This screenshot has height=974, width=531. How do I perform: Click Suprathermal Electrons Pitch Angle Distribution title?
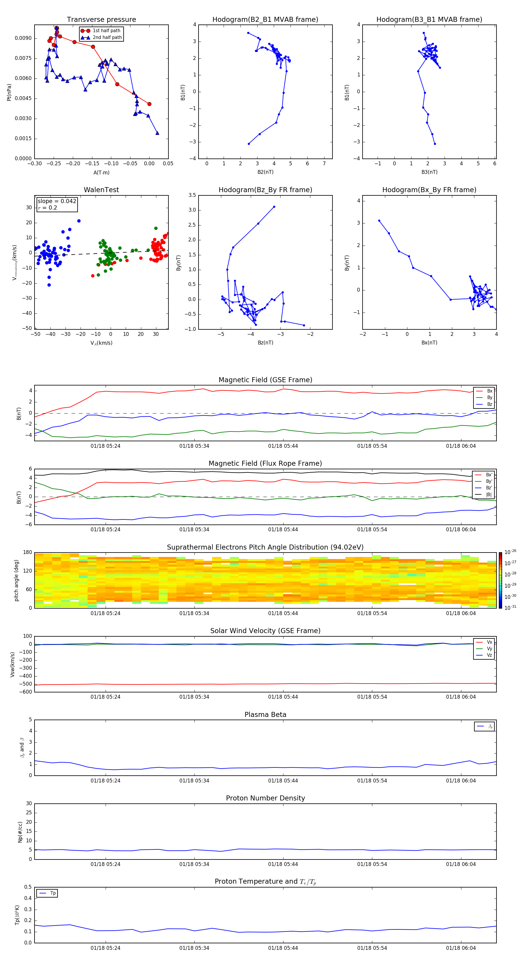[x=265, y=548]
